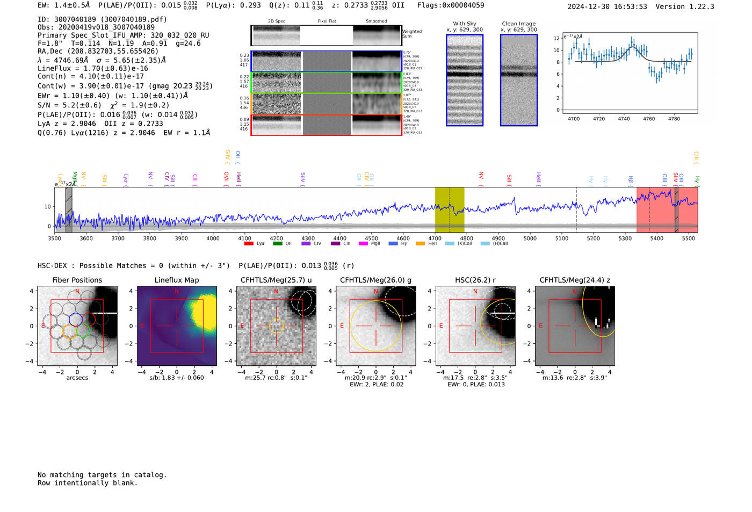
Task: Click the ID: 3007040189 text line
Action: click(102, 19)
